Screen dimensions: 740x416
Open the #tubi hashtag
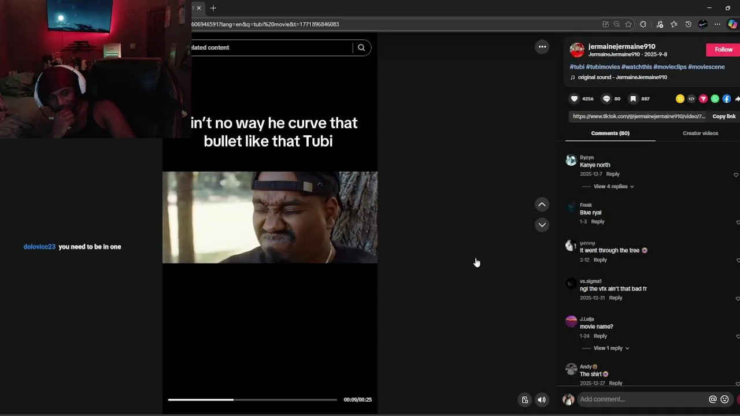(x=577, y=67)
